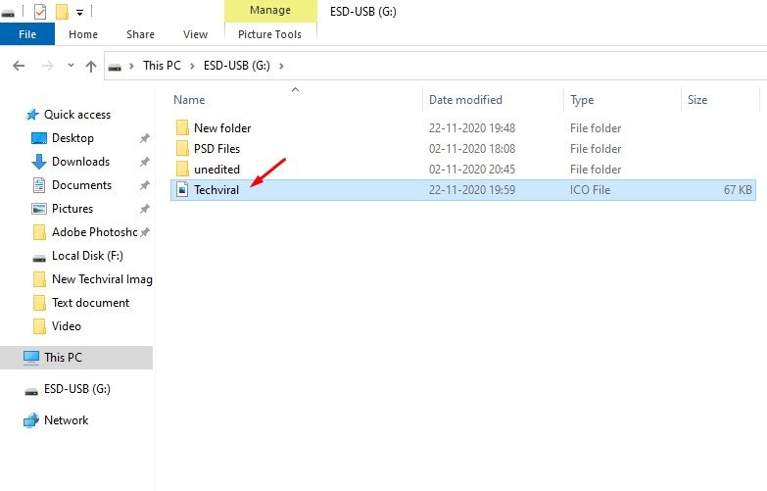
Task: Select the Techviral ICO file icon
Action: click(181, 190)
